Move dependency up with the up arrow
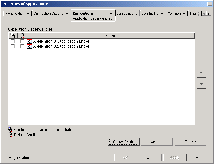The image size is (214, 164). click(201, 73)
